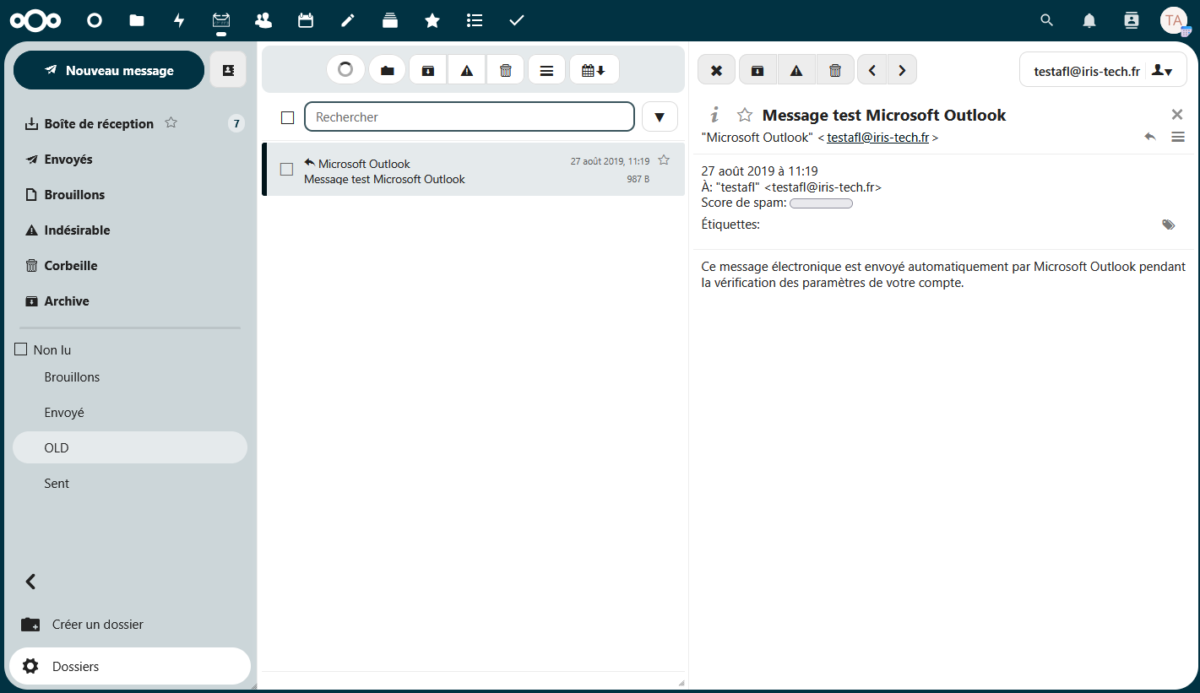Enable the Non lu filter checkbox
Screen dimensions: 1200x693
(x=21, y=349)
